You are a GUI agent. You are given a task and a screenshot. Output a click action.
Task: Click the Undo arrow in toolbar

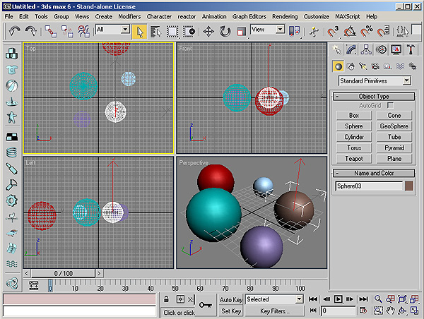pyautogui.click(x=14, y=31)
